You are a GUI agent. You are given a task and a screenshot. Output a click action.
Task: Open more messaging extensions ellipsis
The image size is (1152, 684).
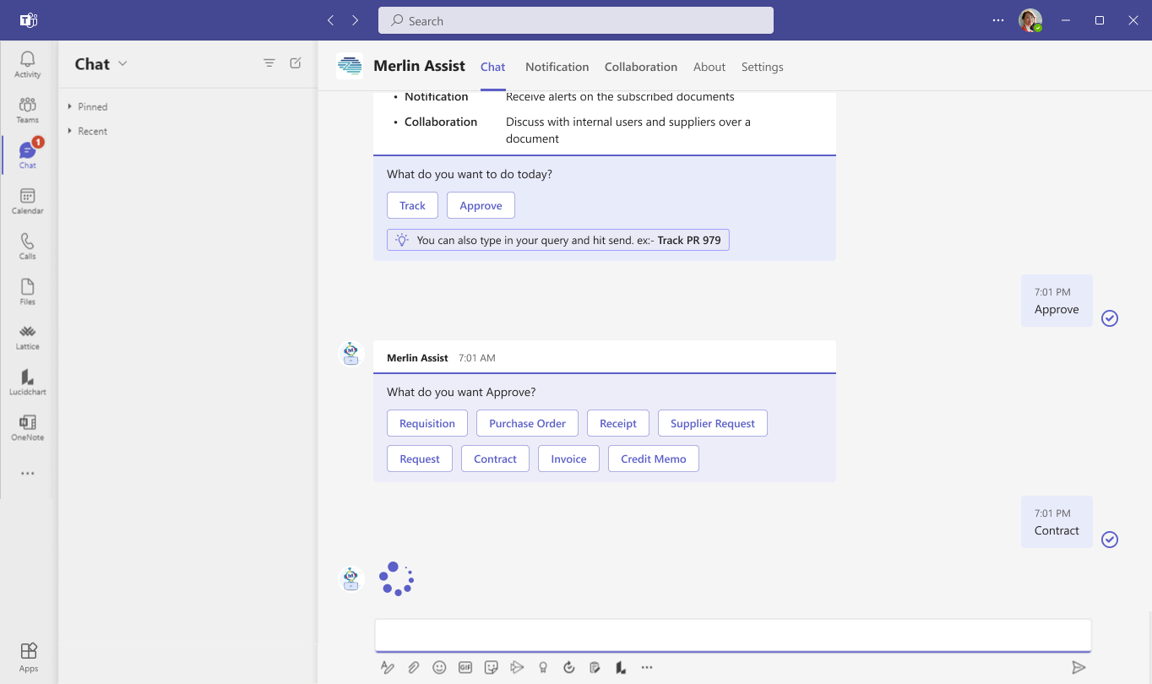click(x=647, y=667)
